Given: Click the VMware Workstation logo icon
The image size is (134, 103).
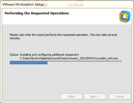Looking at the screenshot, I should tap(125, 16).
